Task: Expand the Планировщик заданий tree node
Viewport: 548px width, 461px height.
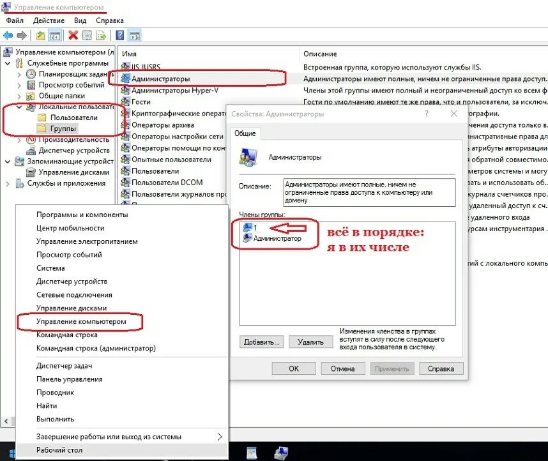Action: (x=19, y=75)
